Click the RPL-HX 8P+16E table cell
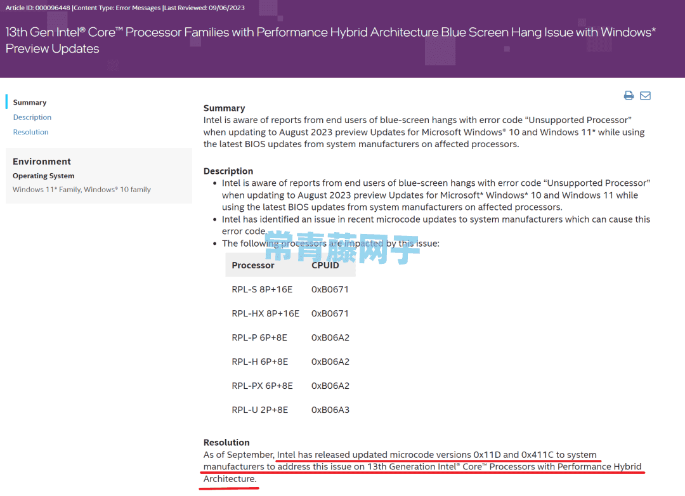The width and height of the screenshot is (685, 496). [266, 313]
